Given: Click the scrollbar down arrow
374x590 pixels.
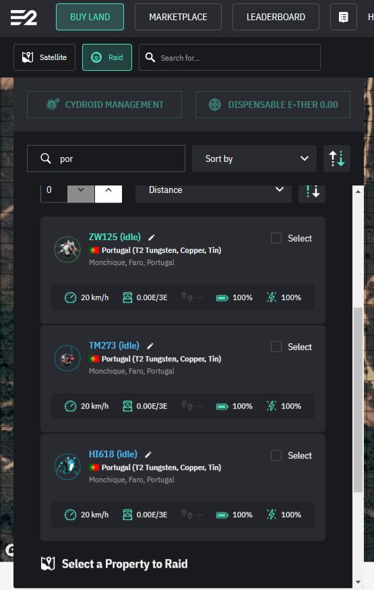Looking at the screenshot, I should point(359,582).
